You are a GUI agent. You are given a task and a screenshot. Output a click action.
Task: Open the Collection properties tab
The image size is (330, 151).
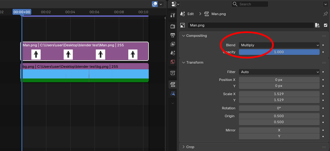click(x=173, y=73)
